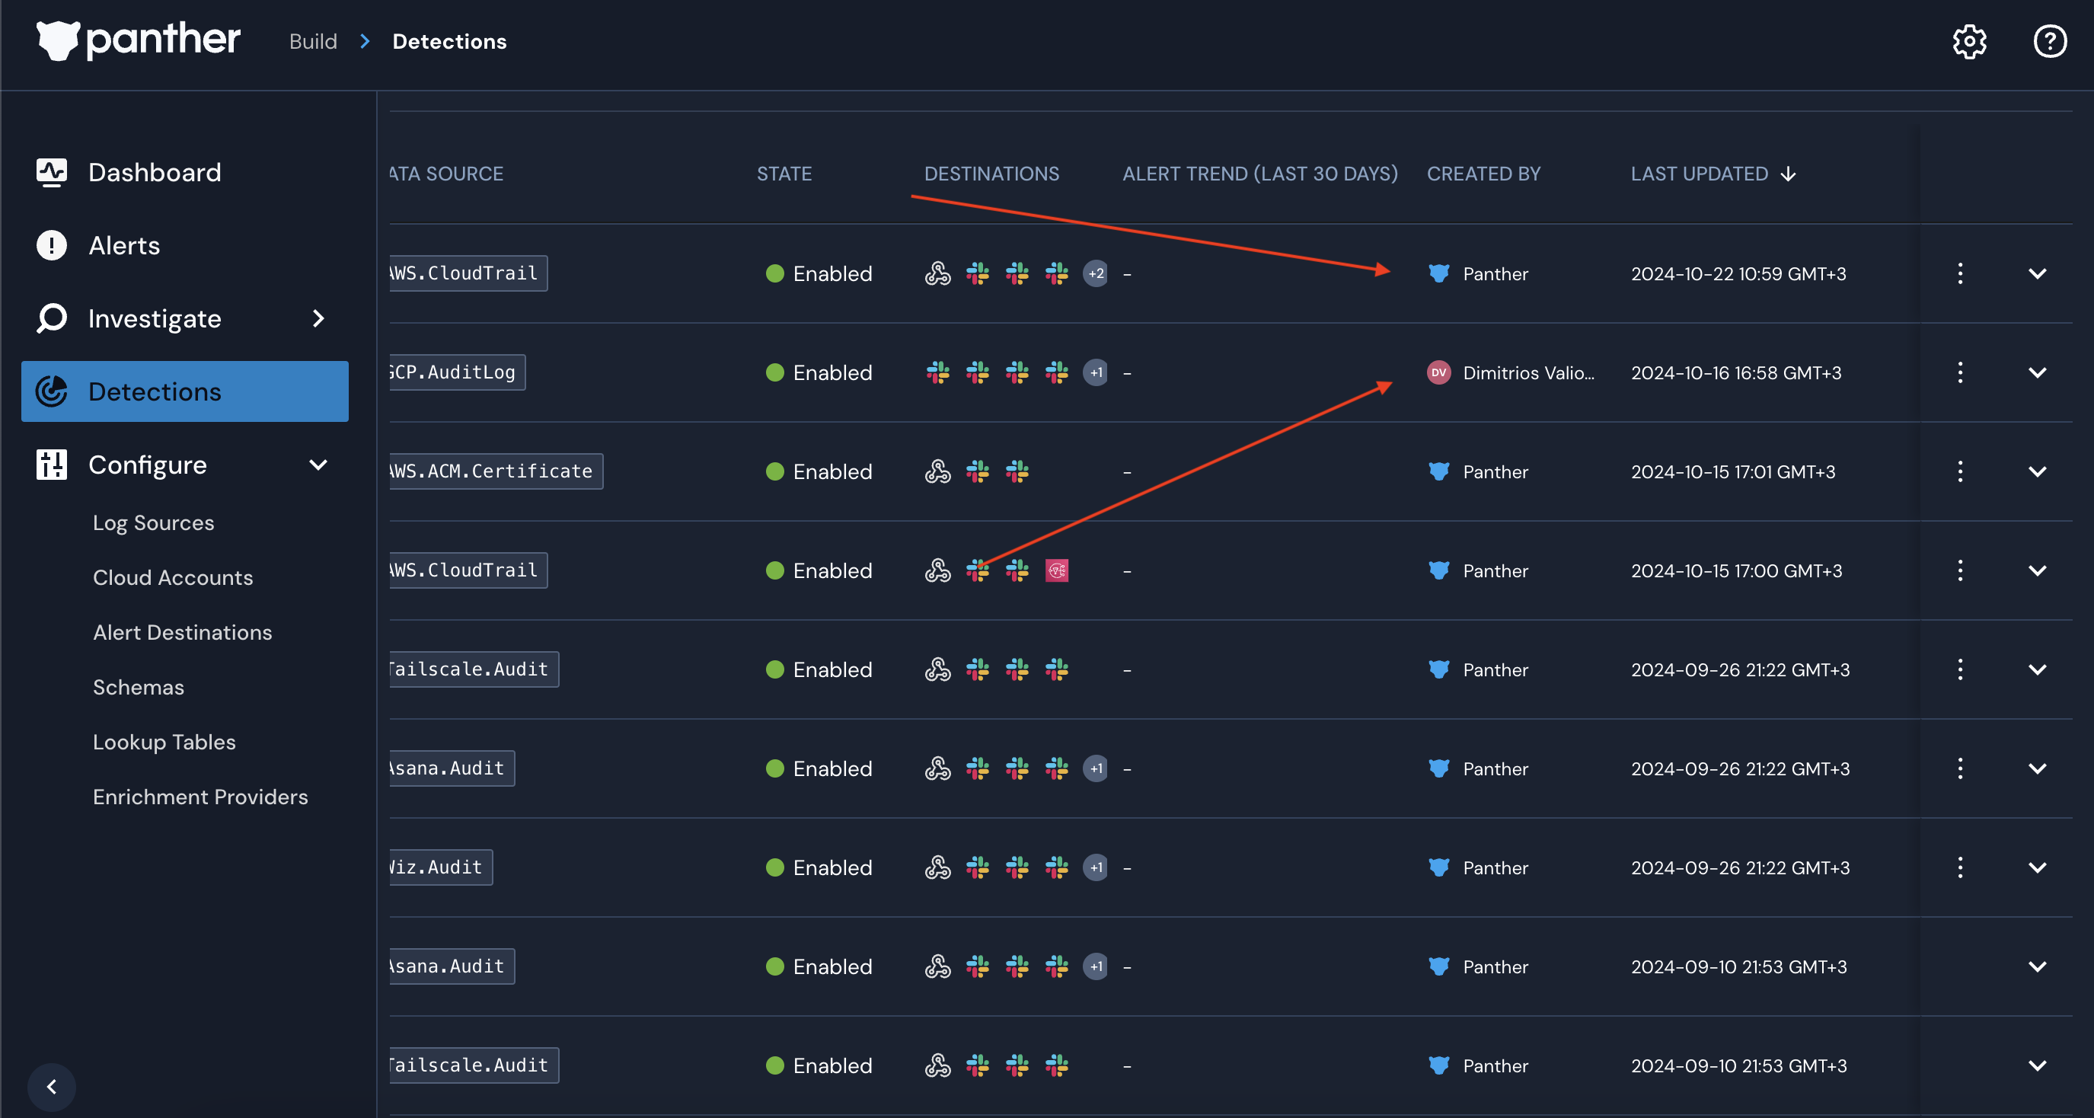The height and width of the screenshot is (1118, 2094).
Task: Click the Panther logo
Action: coord(138,40)
